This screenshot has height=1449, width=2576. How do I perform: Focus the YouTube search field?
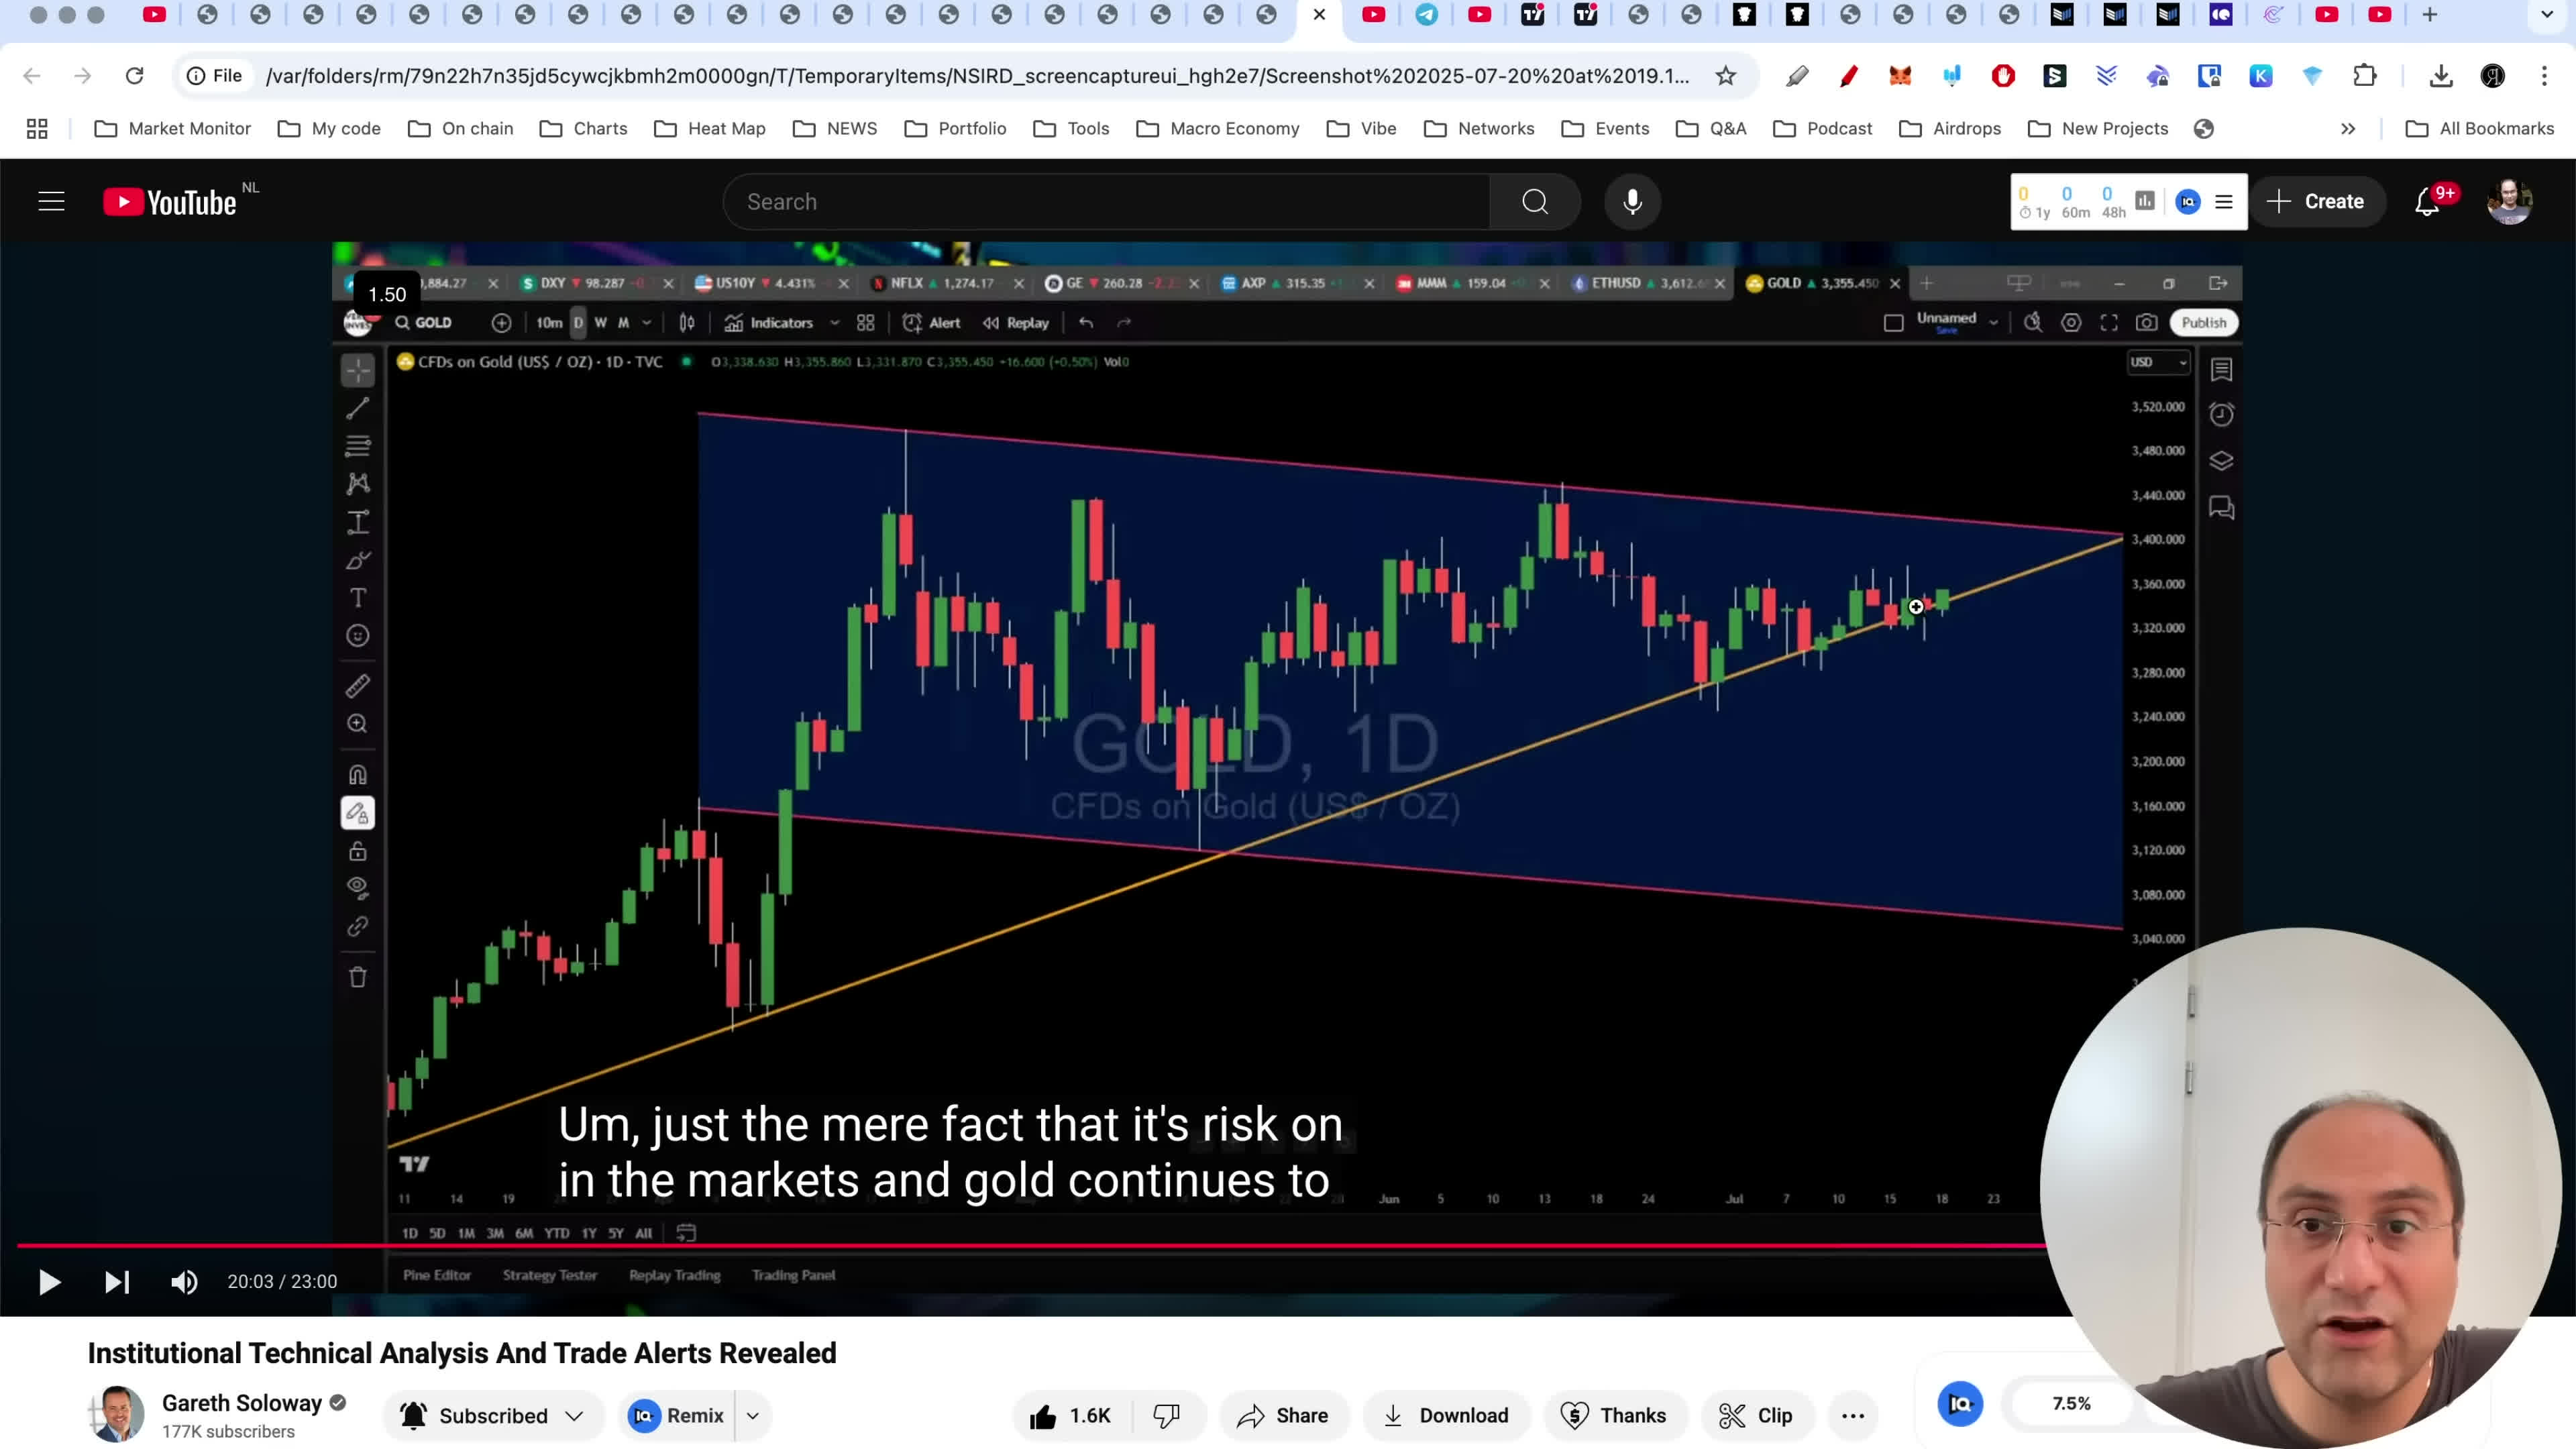[x=1100, y=202]
